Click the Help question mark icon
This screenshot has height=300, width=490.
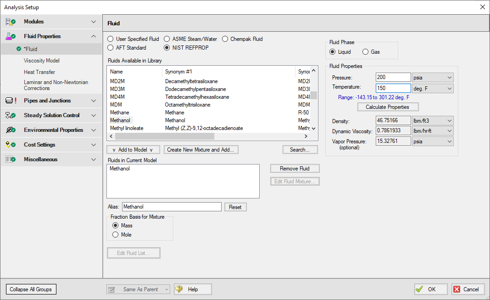tap(179, 289)
